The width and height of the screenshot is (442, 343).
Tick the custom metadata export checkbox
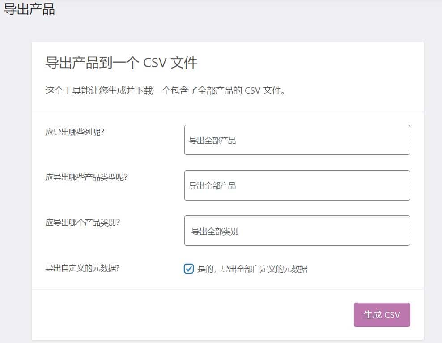point(189,269)
